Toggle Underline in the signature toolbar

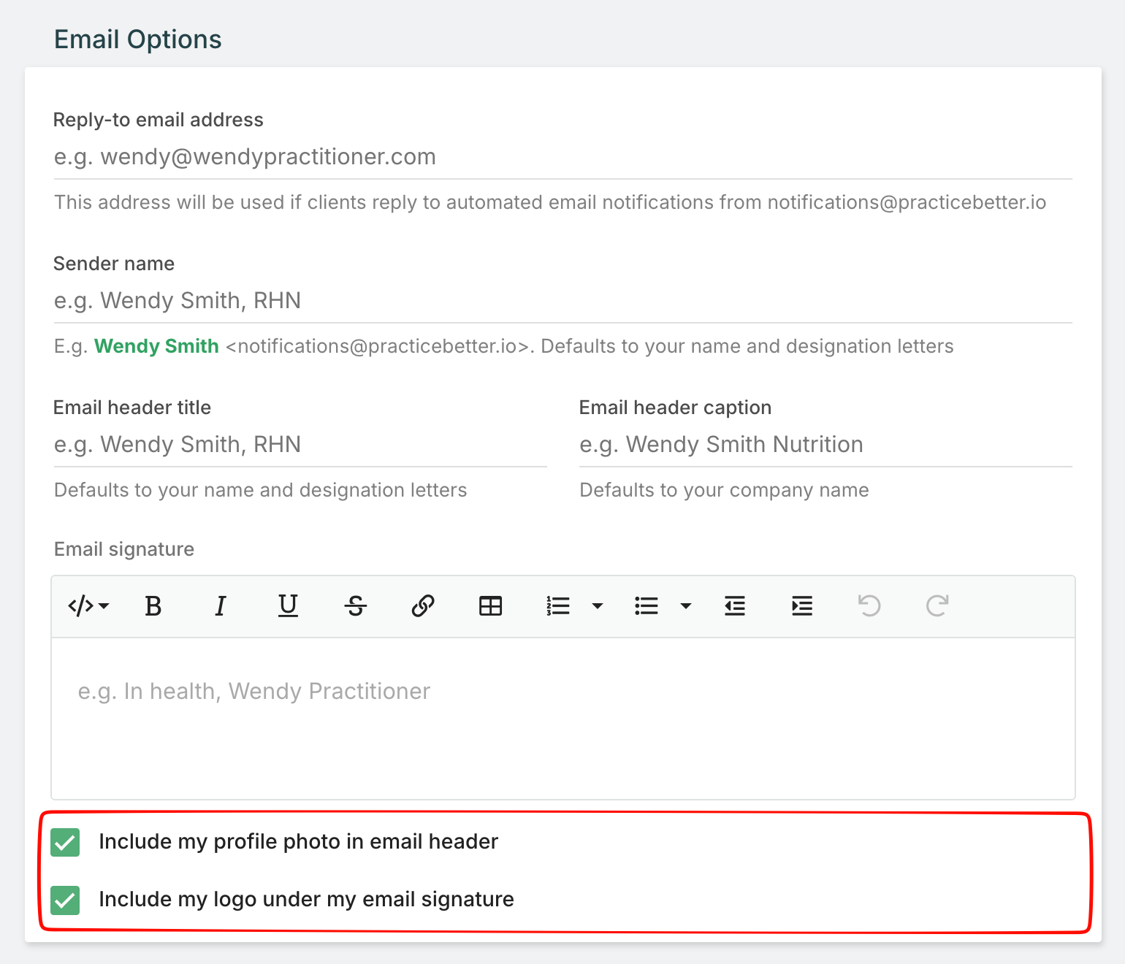coord(288,606)
